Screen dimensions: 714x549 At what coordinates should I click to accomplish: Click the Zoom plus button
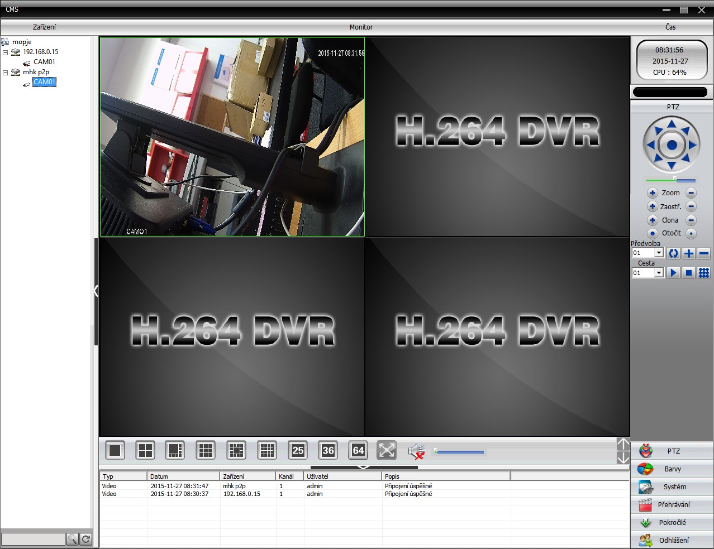(x=652, y=193)
